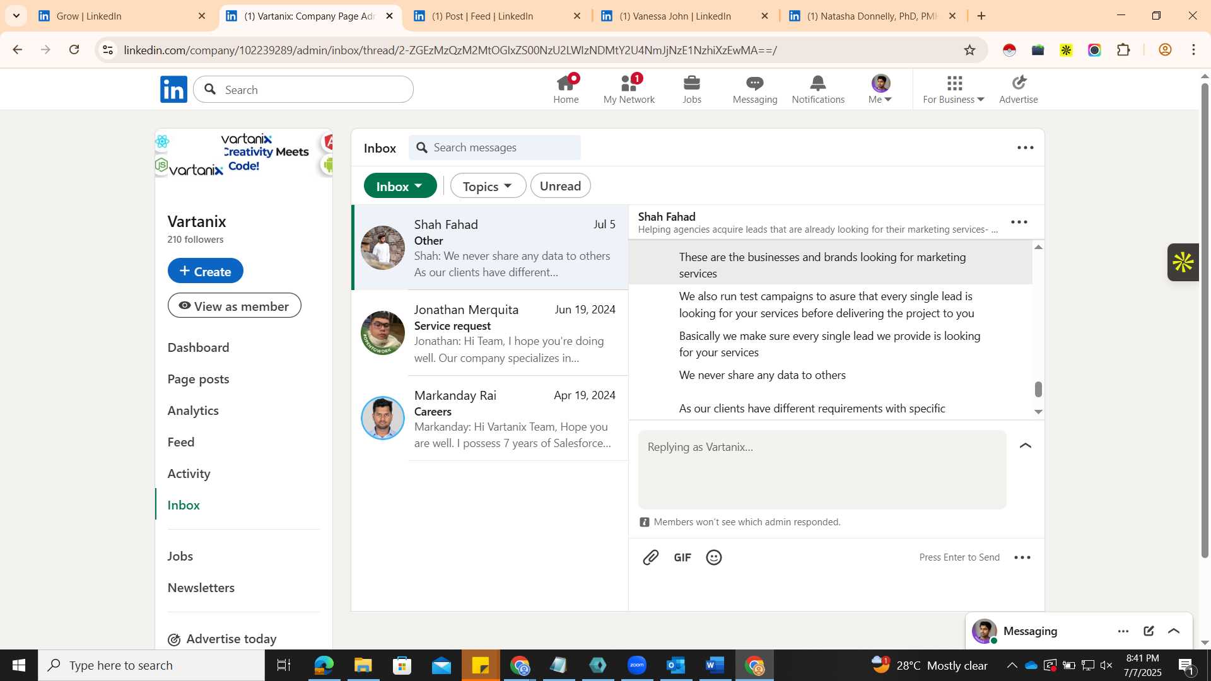The width and height of the screenshot is (1211, 681).
Task: Filter messages by Unread
Action: click(x=561, y=186)
